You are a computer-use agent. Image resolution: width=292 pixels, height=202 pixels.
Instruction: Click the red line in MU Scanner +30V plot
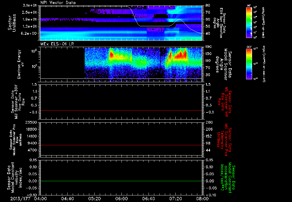121,111
